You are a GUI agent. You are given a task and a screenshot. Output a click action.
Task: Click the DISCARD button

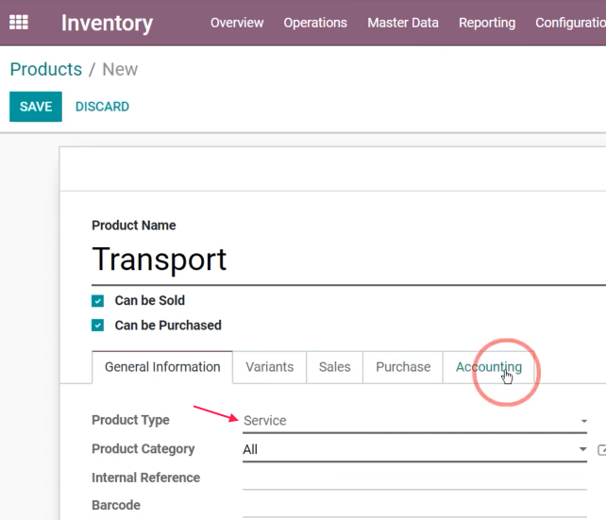pyautogui.click(x=103, y=107)
